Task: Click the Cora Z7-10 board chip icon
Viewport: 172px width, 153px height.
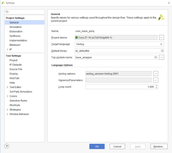Action: (x=76, y=37)
